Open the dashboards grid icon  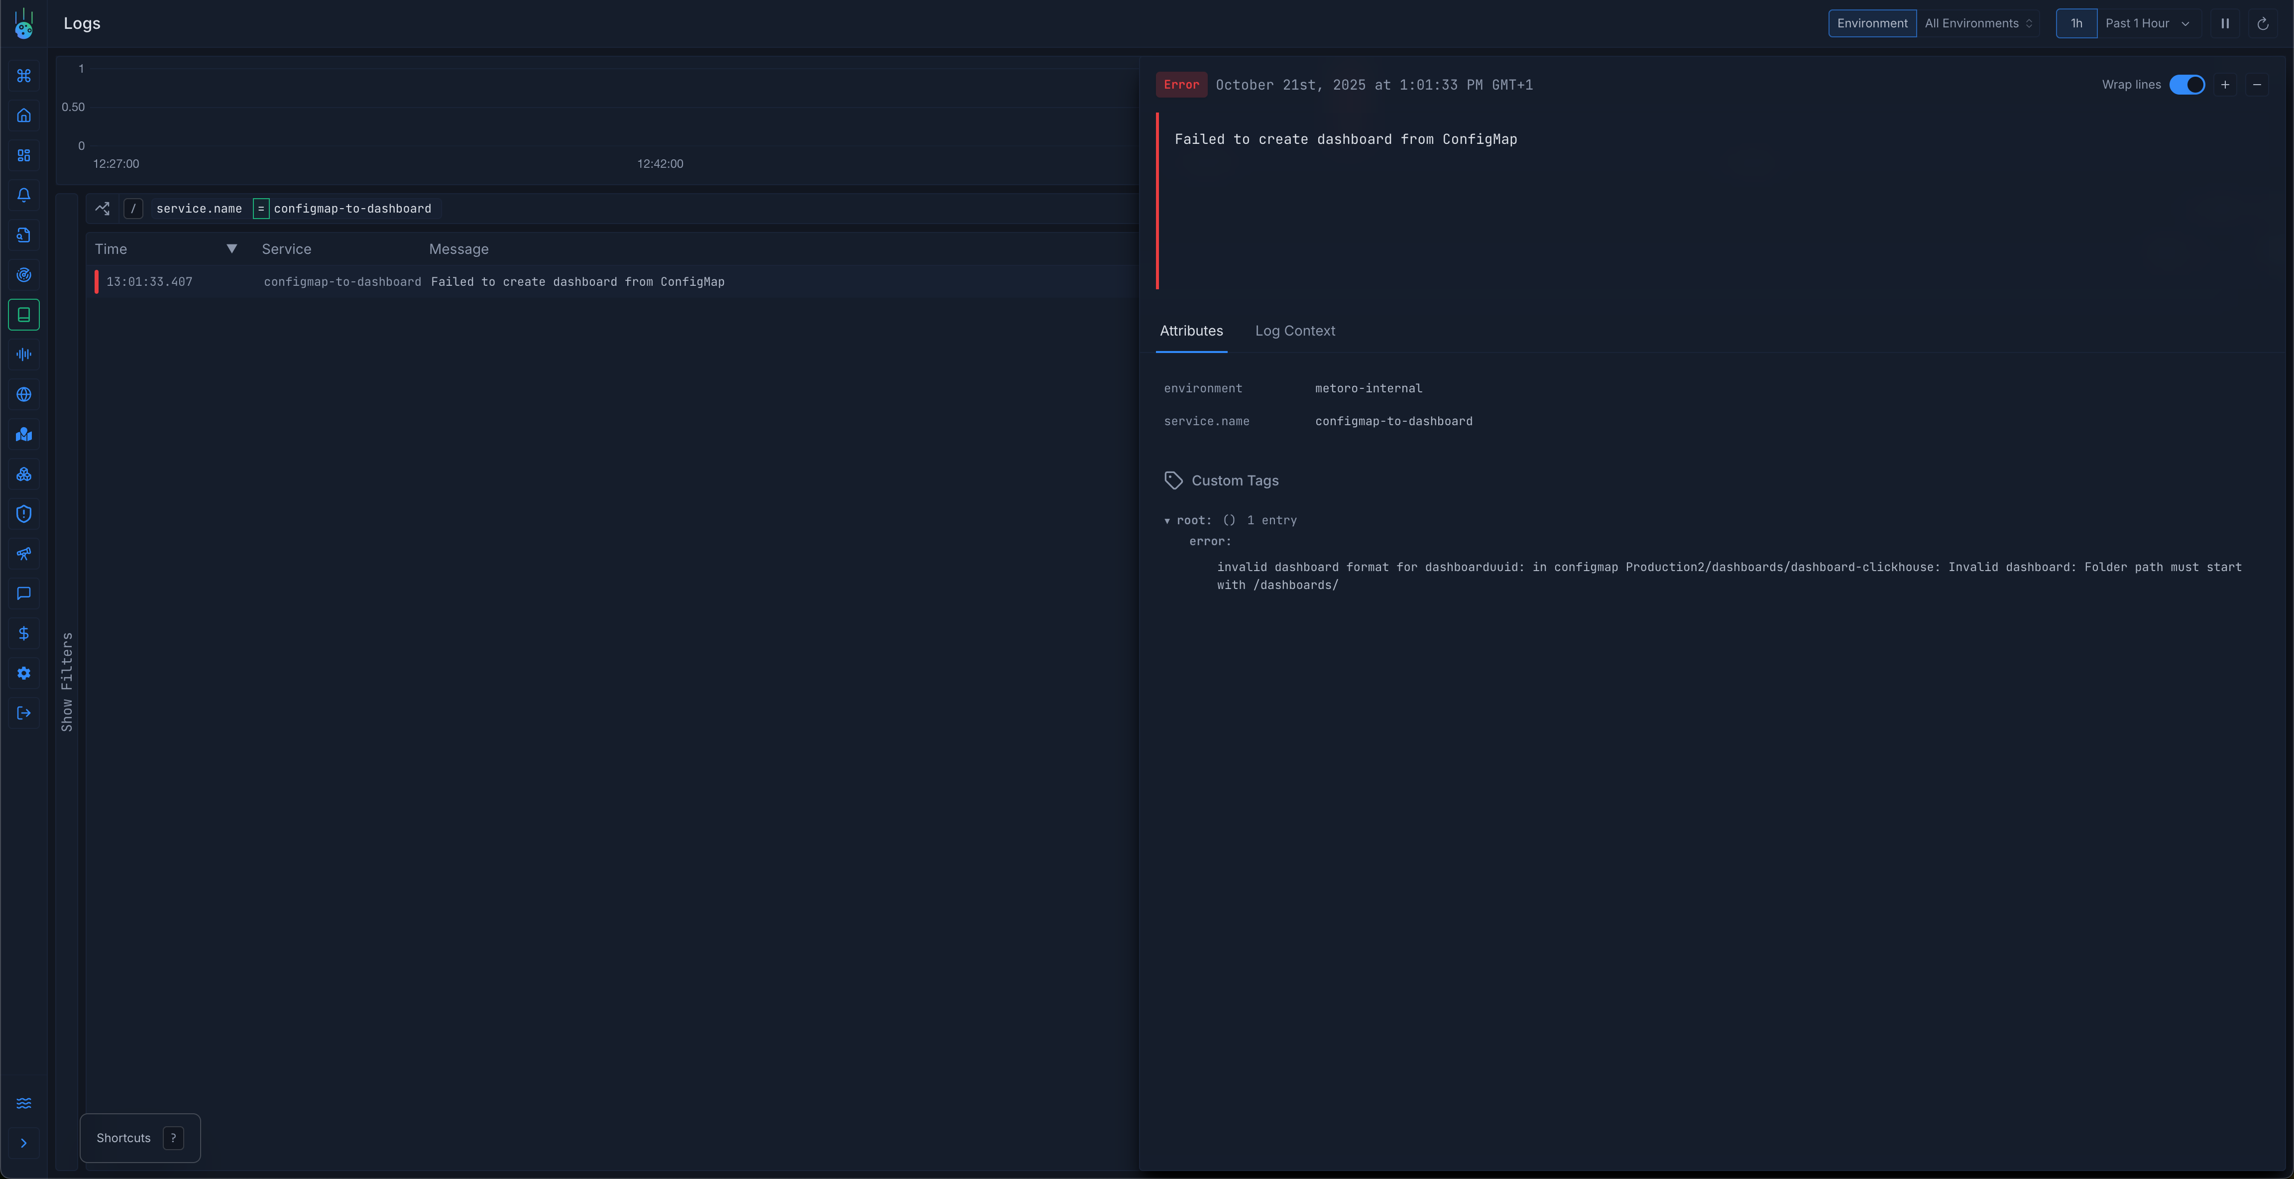pyautogui.click(x=24, y=156)
